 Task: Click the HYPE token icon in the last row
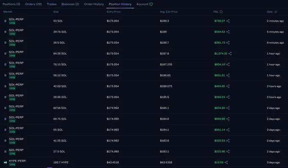point(6,162)
